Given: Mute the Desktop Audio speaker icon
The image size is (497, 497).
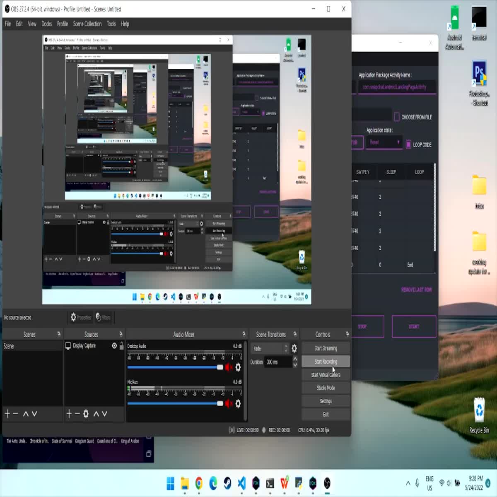Looking at the screenshot, I should point(229,367).
